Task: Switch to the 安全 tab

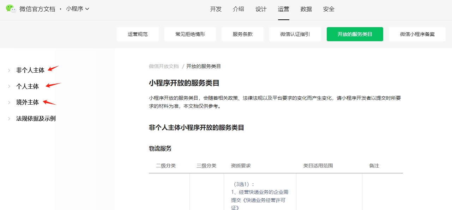Action: click(x=329, y=9)
